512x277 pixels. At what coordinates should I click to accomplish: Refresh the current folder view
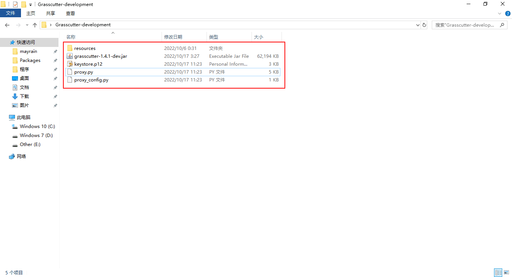[x=424, y=25]
